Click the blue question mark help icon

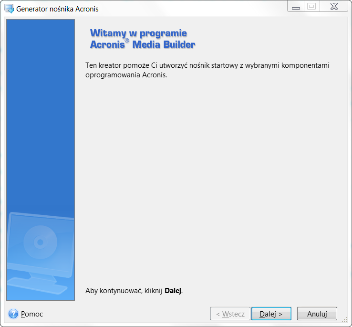pos(13,314)
